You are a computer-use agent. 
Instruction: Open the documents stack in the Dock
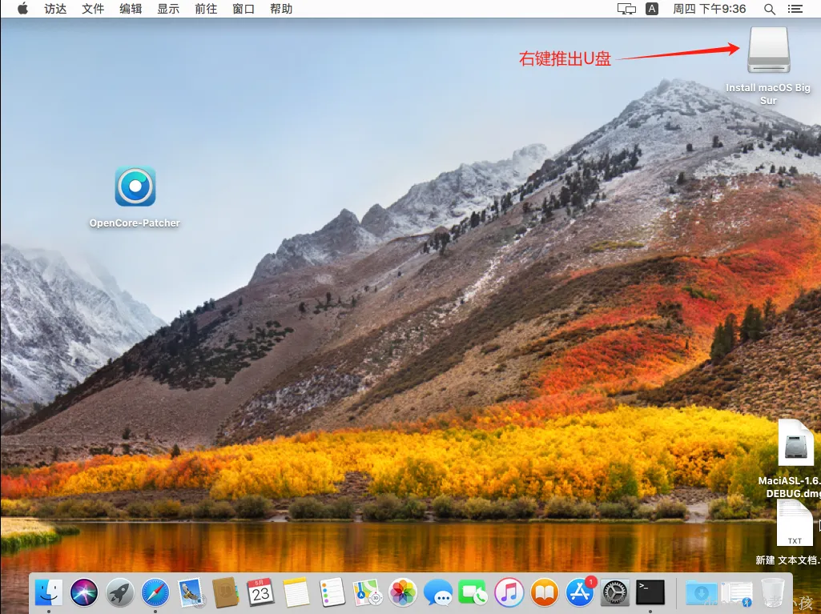point(737,592)
